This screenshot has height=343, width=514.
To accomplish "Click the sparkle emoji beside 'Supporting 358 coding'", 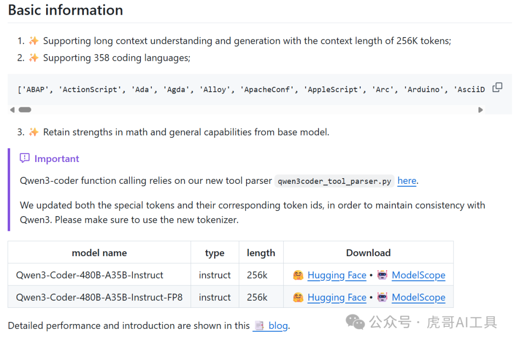I will (33, 57).
